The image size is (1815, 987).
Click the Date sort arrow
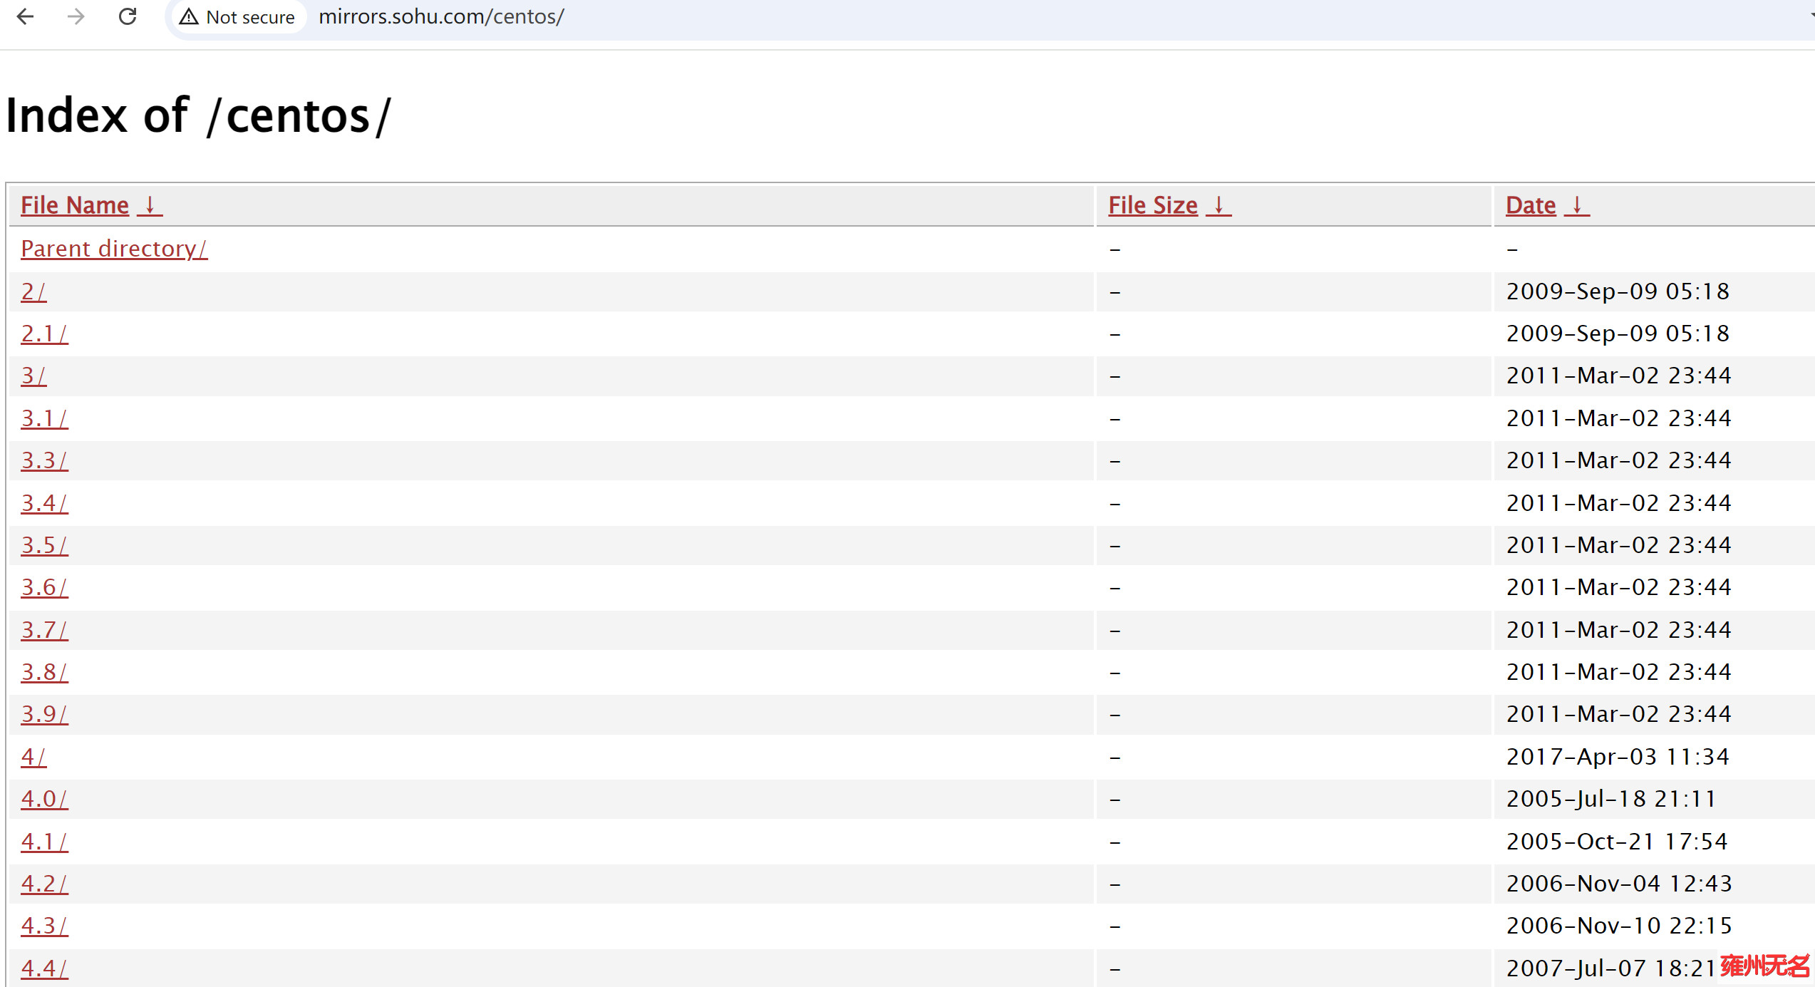[1577, 205]
